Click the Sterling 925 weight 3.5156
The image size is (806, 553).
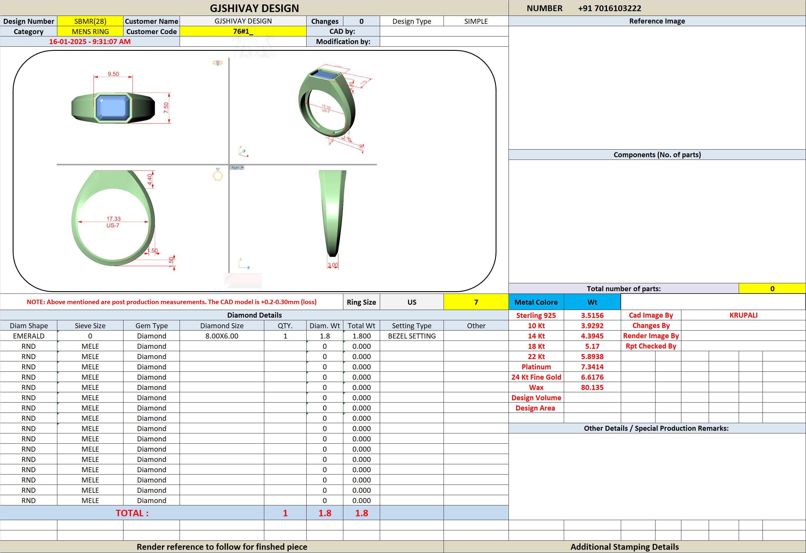click(592, 315)
